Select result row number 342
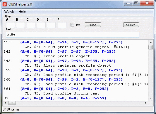The image size is (156, 114). [x=7, y=51]
